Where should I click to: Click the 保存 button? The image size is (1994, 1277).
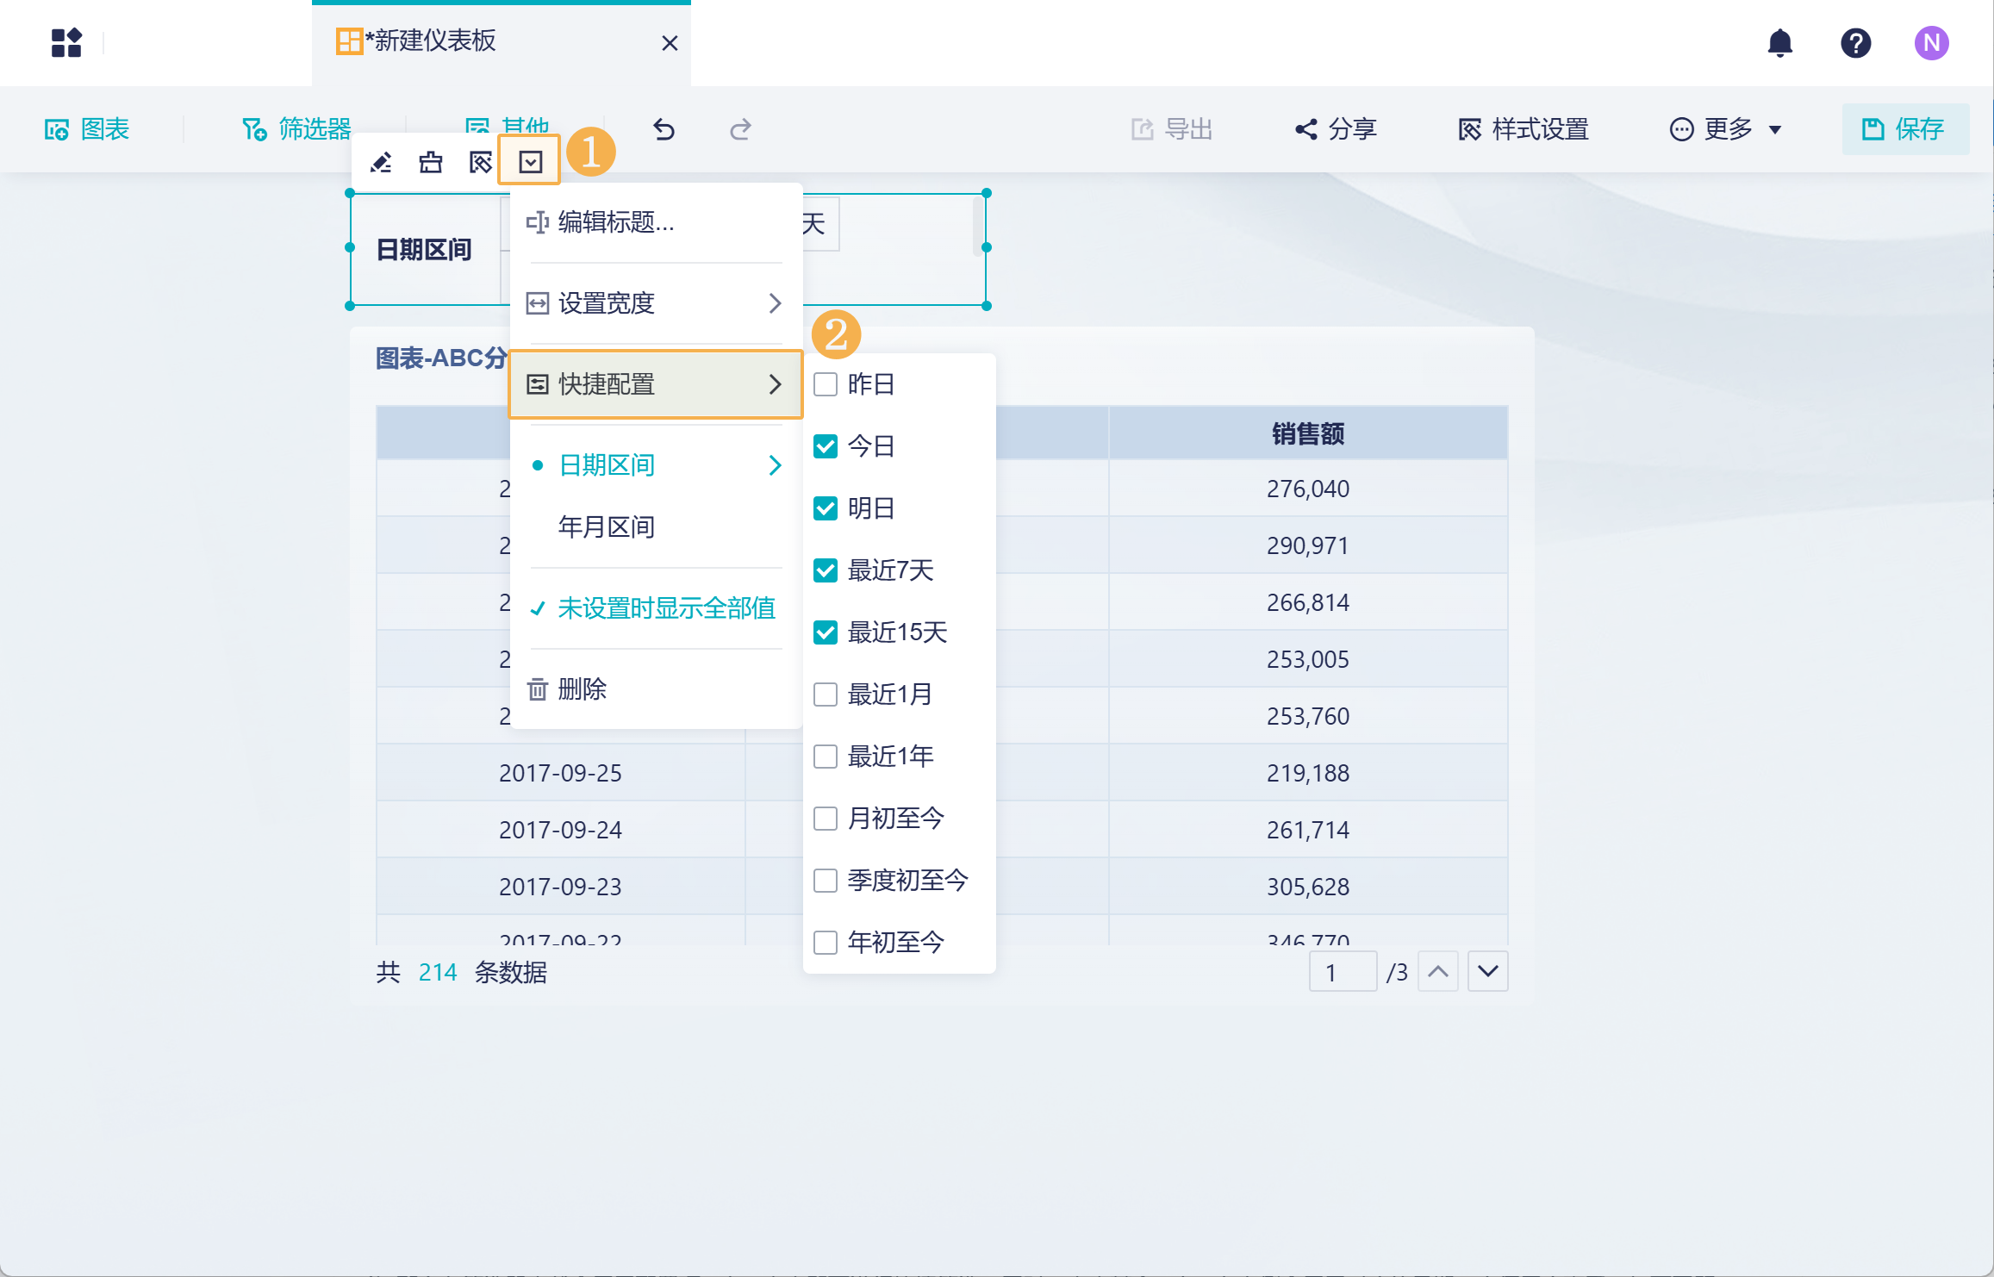click(1904, 129)
